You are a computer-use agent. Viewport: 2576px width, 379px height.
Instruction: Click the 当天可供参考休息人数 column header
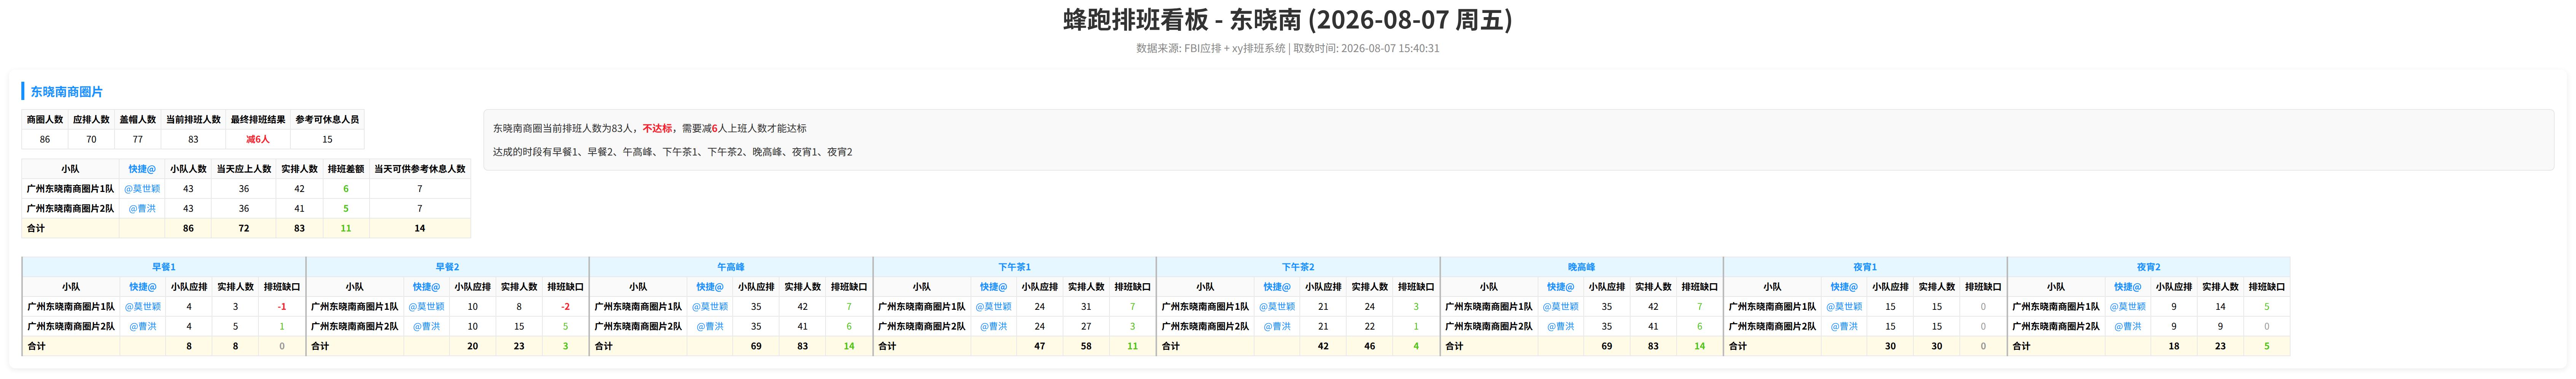tap(420, 170)
